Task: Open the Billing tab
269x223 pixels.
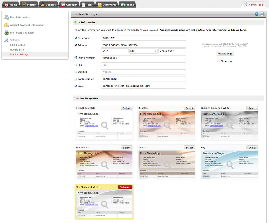Action: (127, 5)
